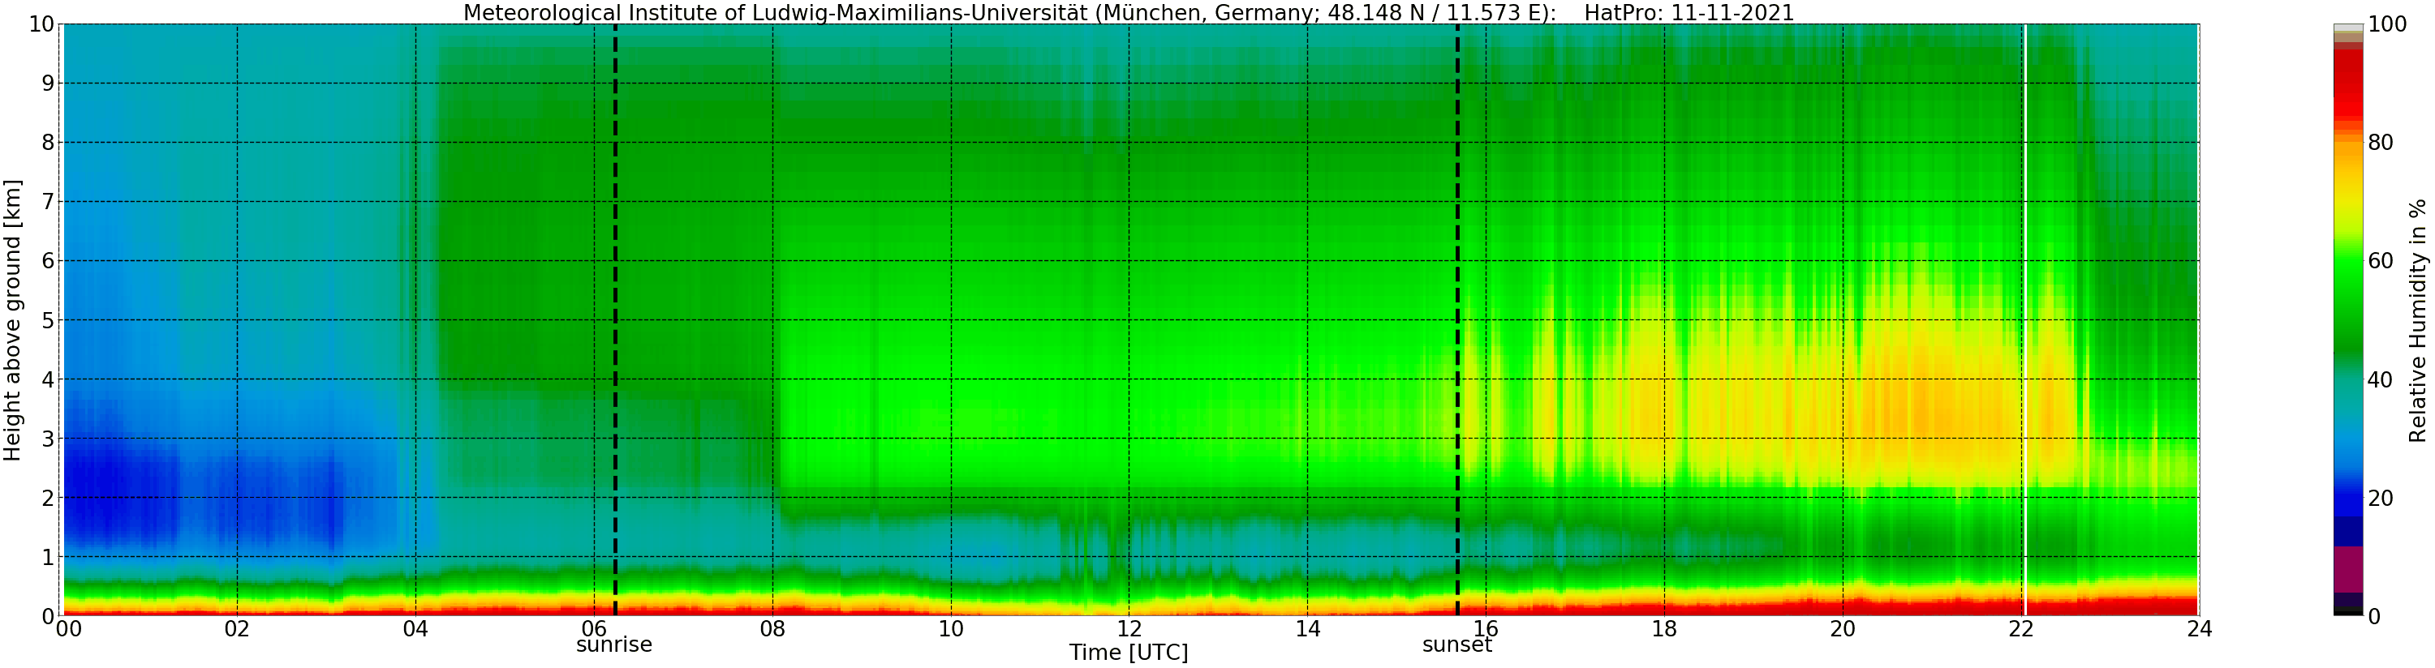Click the height-axis tick label '3'
The width and height of the screenshot is (2435, 668).
47,439
